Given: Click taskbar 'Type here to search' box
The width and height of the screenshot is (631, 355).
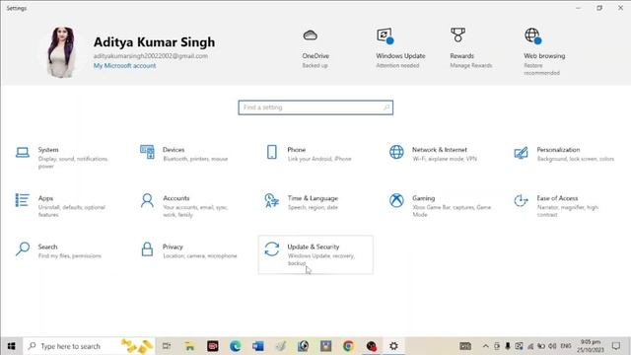Looking at the screenshot, I should click(90, 346).
